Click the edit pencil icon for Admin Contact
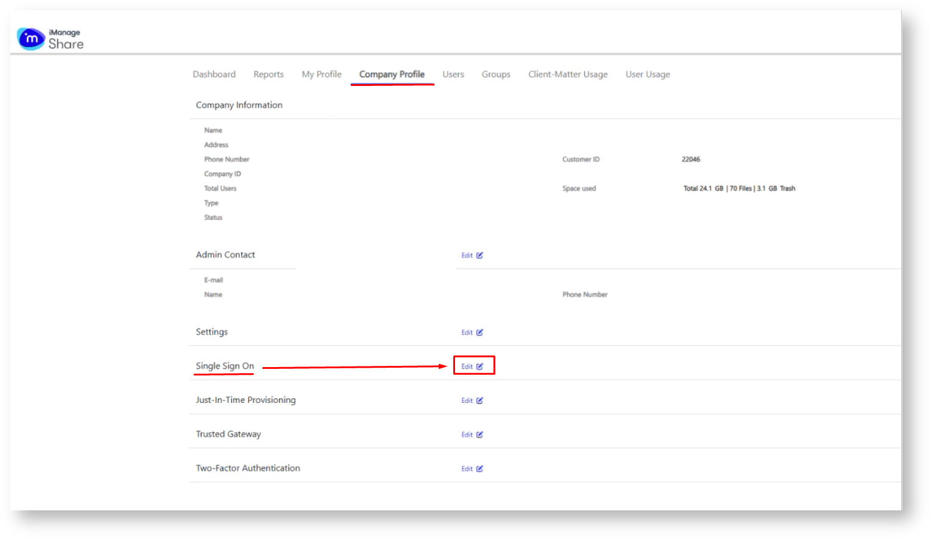Viewport: 931px width, 539px height. pyautogui.click(x=480, y=255)
